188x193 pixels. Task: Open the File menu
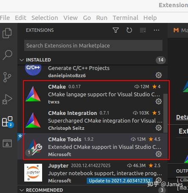(x=5, y=18)
